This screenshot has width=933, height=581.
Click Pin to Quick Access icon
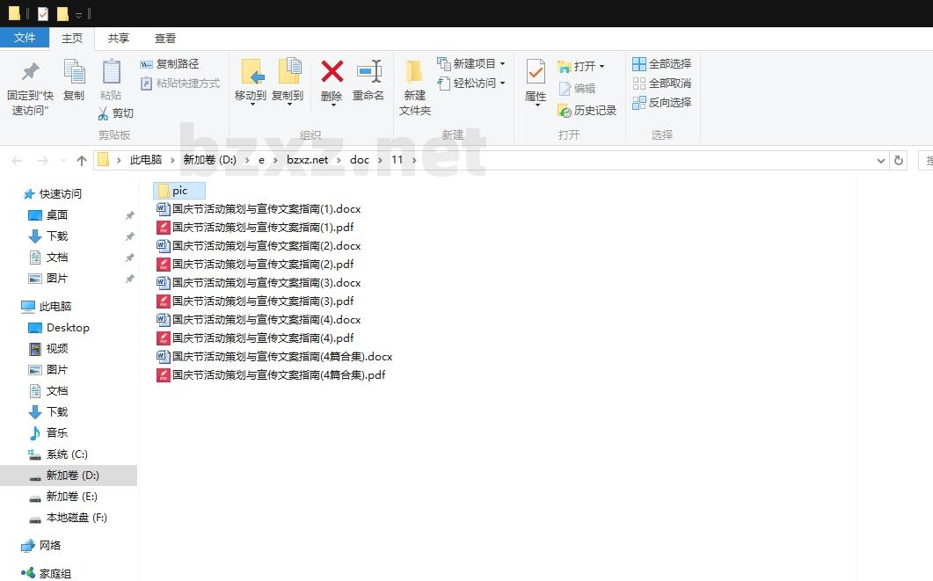pos(31,72)
